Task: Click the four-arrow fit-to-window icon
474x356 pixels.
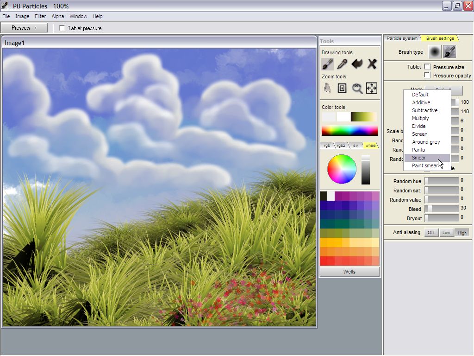Action: tap(372, 88)
